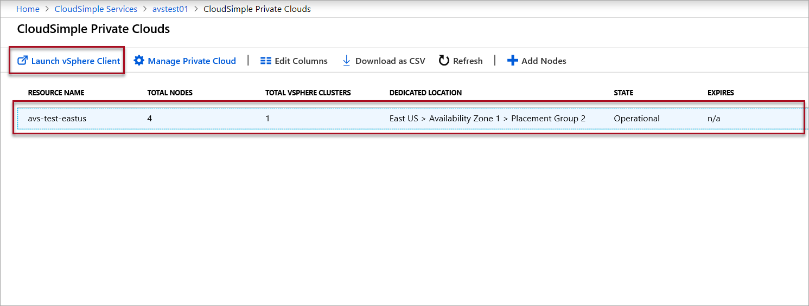Select the avs-test-eastus resource name cell

tap(57, 118)
